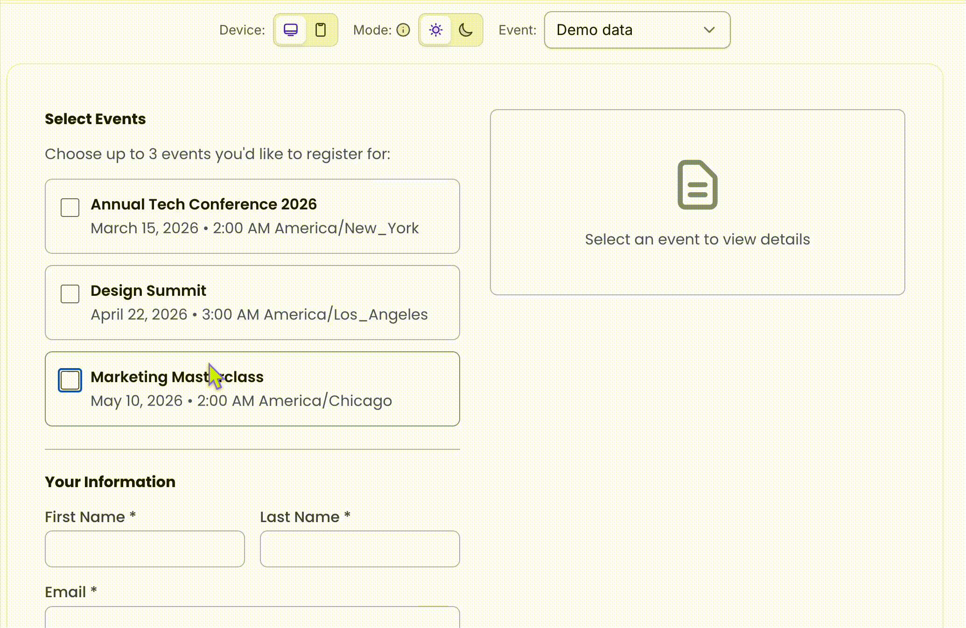
Task: Open the Event demo data dropdown
Action: click(x=637, y=30)
